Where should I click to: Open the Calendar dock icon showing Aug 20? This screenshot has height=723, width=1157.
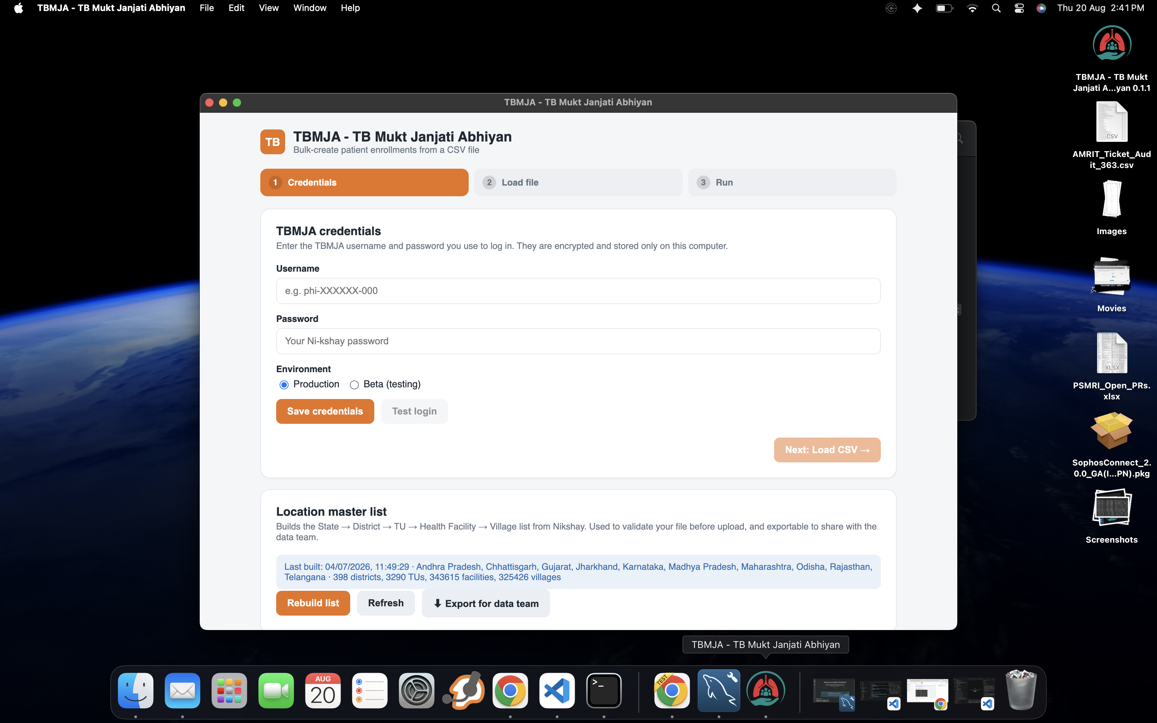[x=323, y=691]
